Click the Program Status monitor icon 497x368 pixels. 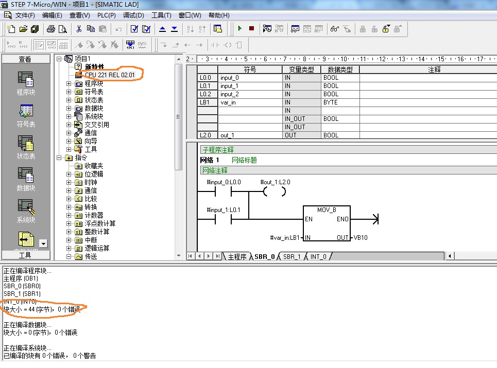pos(267,29)
